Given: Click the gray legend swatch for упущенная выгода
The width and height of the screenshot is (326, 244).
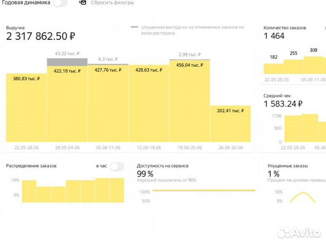Looking at the screenshot, I should coord(134,27).
